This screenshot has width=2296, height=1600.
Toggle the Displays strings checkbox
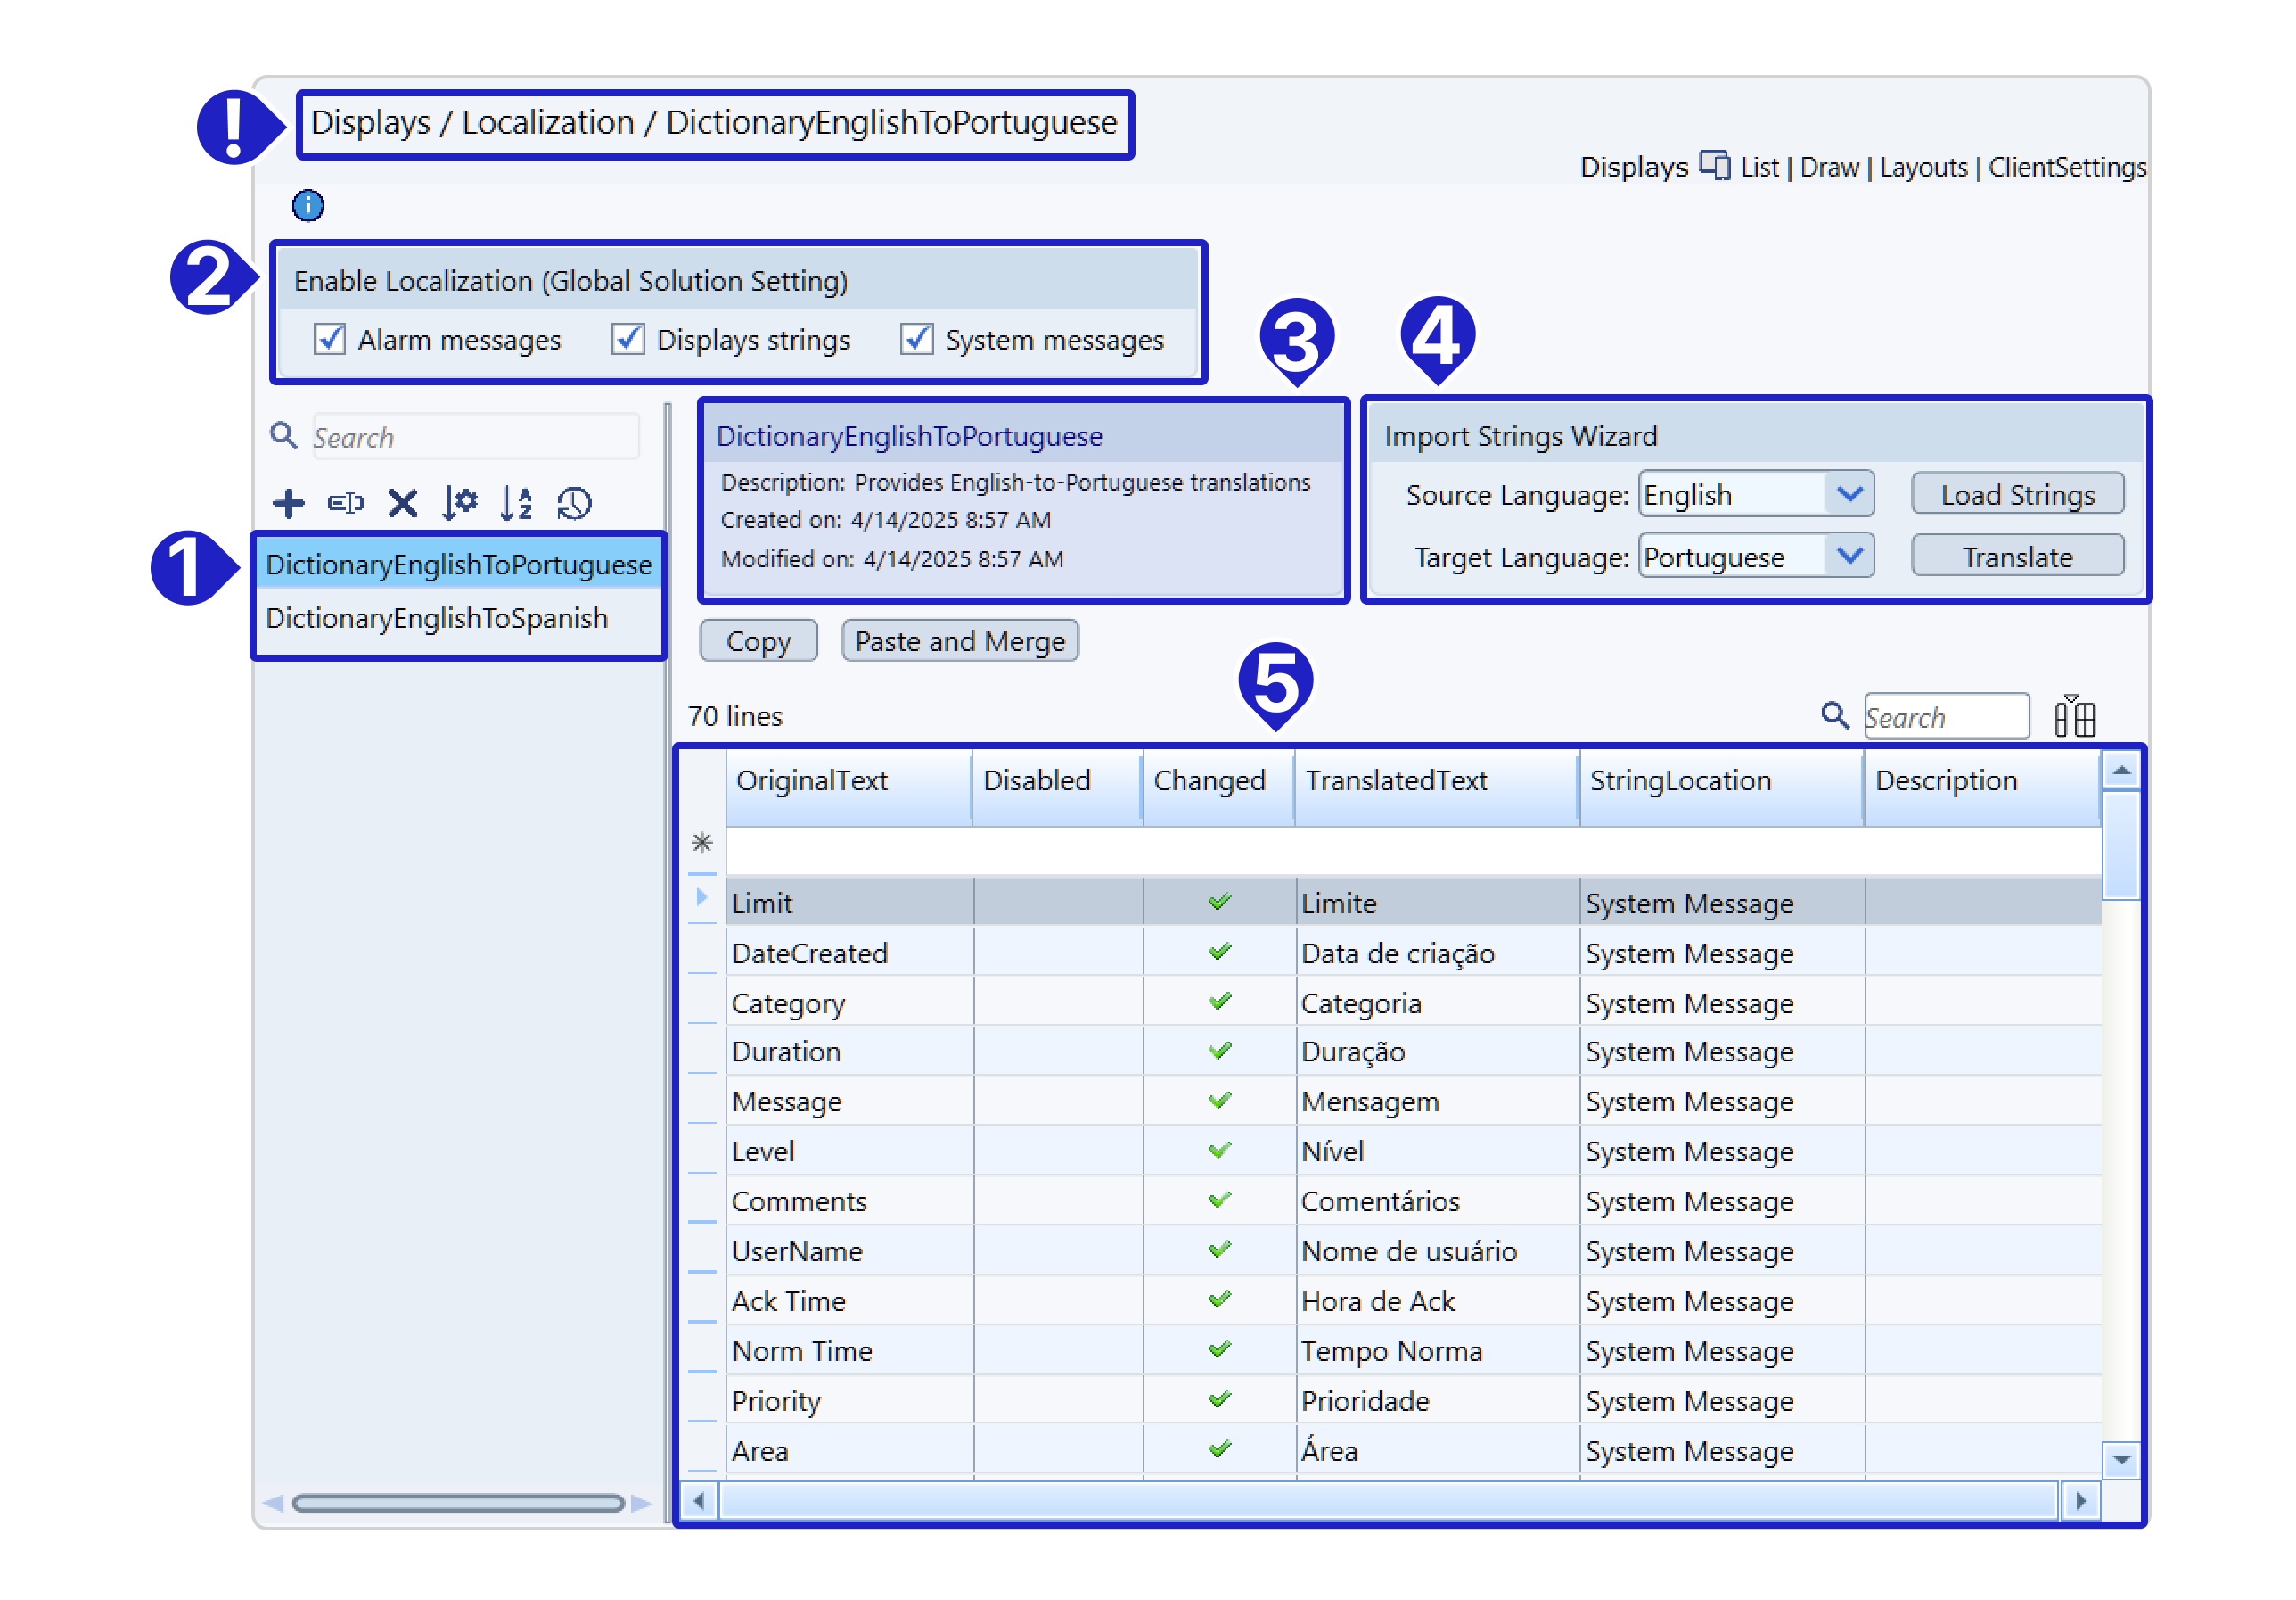[628, 340]
